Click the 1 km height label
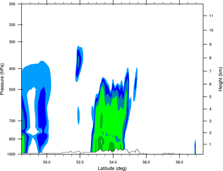Image resolution: width=223 pixels, height=171 pixels. coord(210,144)
